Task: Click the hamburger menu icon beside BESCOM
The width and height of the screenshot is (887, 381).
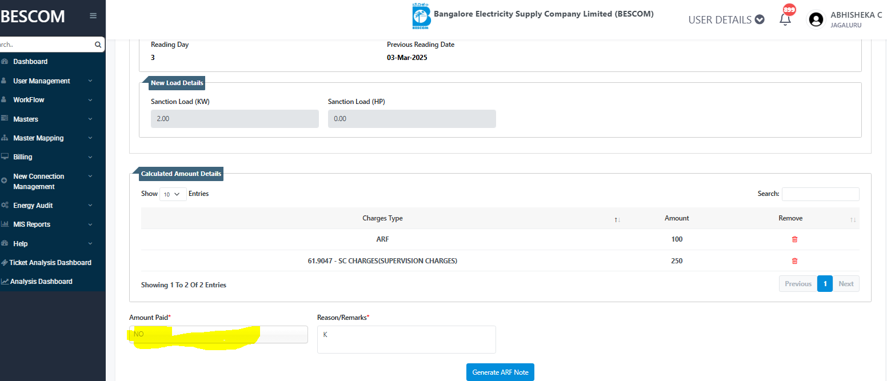Action: click(93, 16)
